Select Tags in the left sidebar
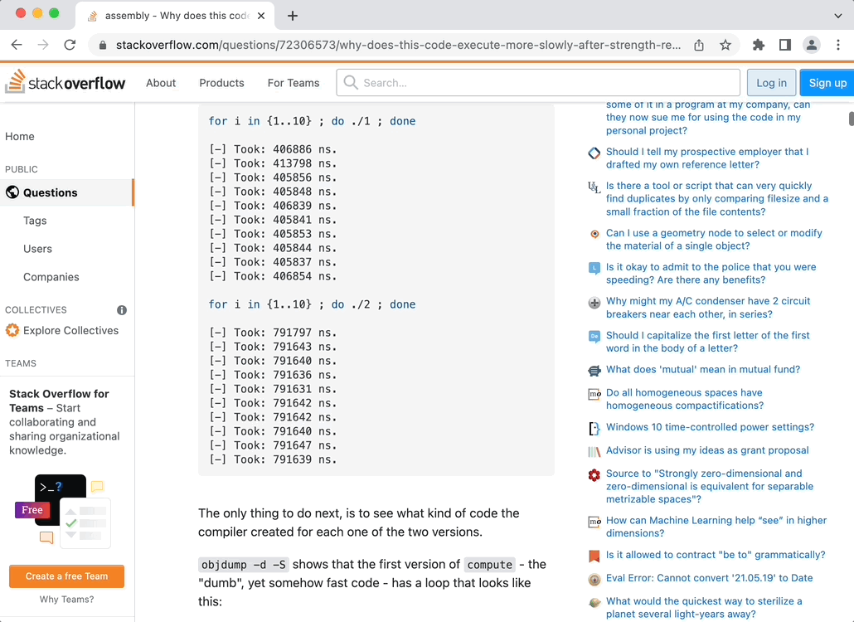Viewport: 854px width, 622px height. pos(35,221)
